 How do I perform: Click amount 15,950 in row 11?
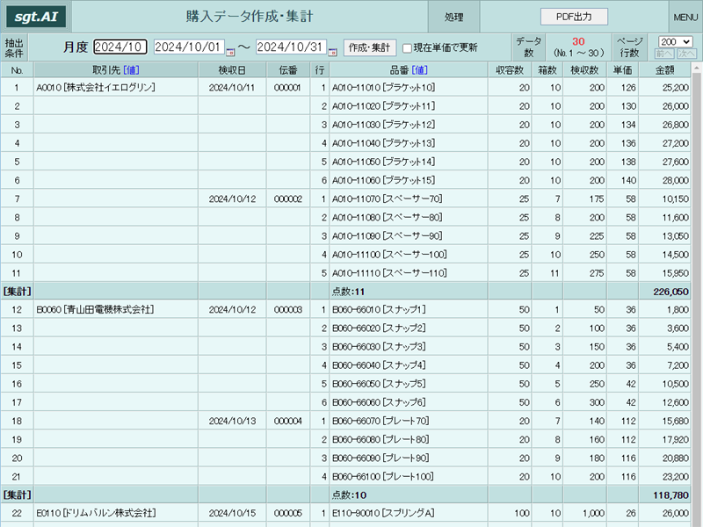pyautogui.click(x=675, y=273)
